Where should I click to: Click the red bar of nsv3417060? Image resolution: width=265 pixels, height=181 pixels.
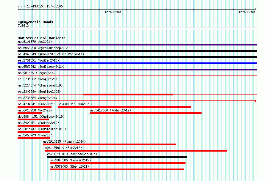point(146,113)
